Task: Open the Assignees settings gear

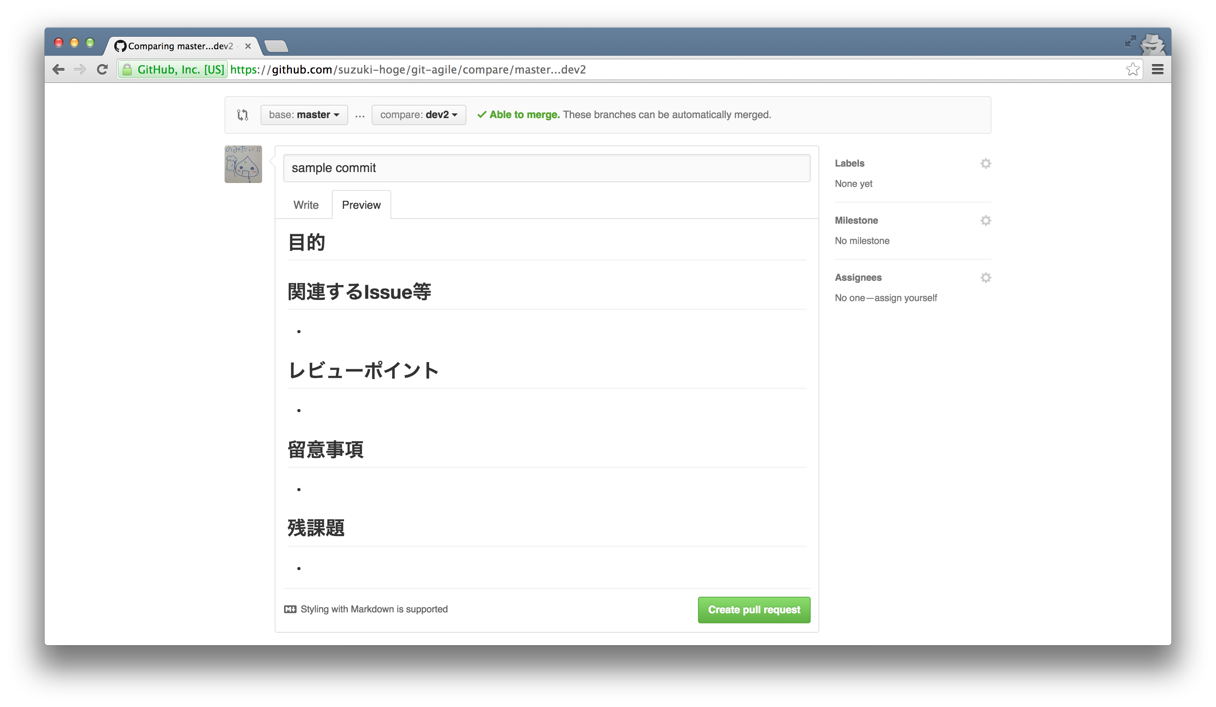Action: 986,277
